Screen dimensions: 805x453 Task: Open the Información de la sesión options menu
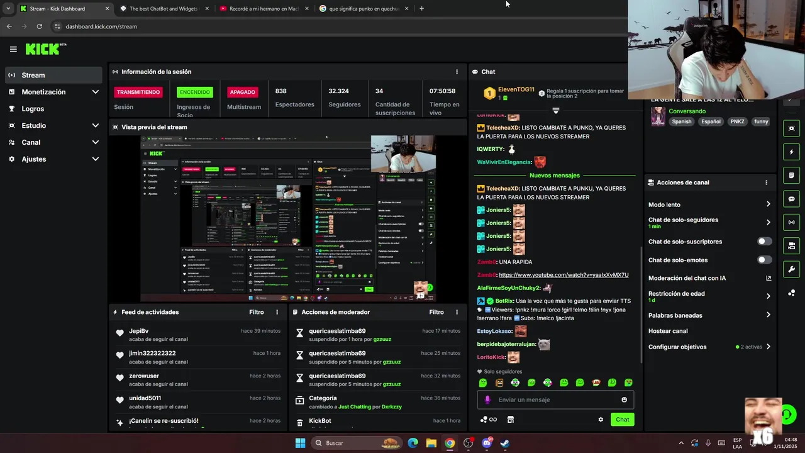click(x=457, y=72)
